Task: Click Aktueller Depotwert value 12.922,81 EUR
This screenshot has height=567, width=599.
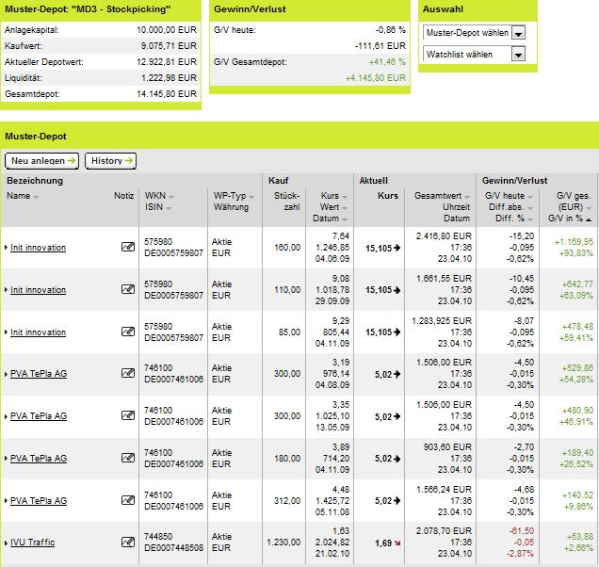Action: point(167,62)
